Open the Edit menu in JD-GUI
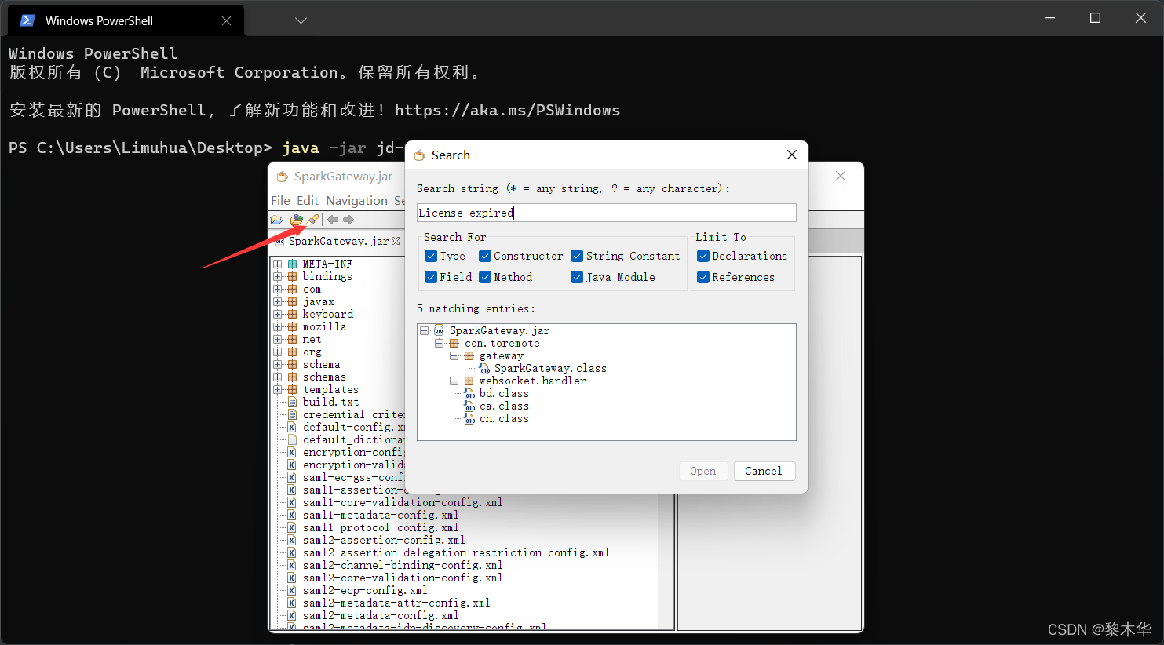This screenshot has height=645, width=1164. pyautogui.click(x=308, y=201)
